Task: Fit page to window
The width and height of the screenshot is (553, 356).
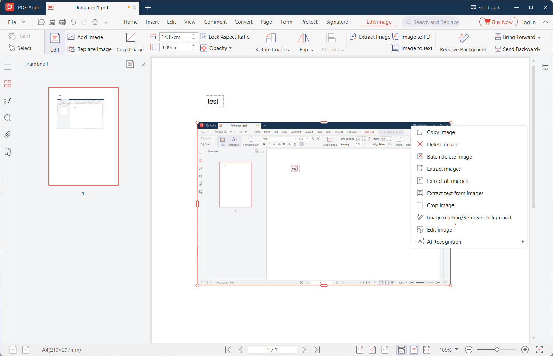Action: [372, 349]
